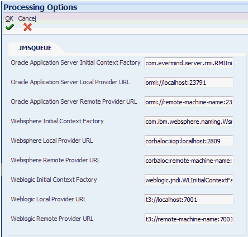
Task: Select Weblogic Remote Provider URL input
Action: pos(189,219)
